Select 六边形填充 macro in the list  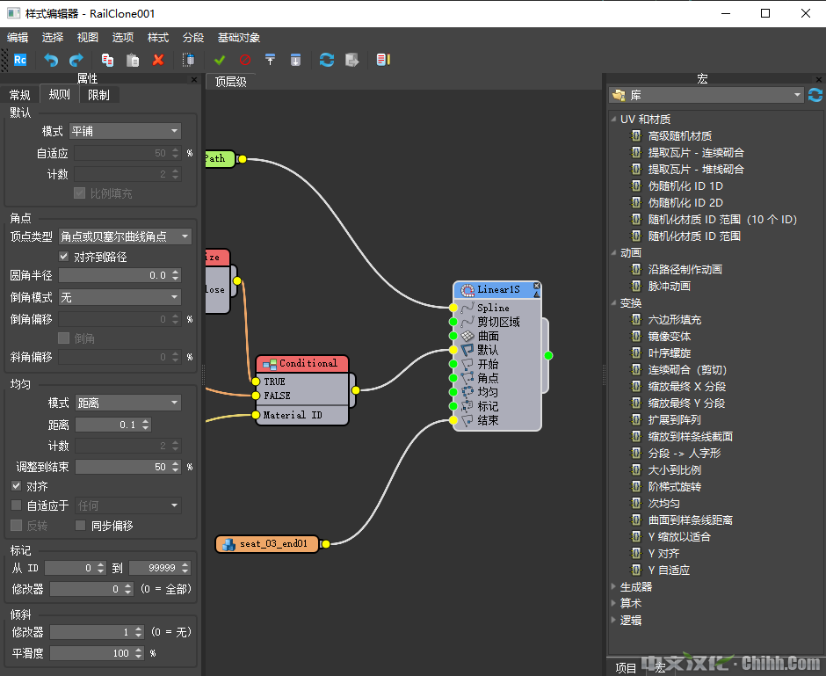pyautogui.click(x=675, y=320)
